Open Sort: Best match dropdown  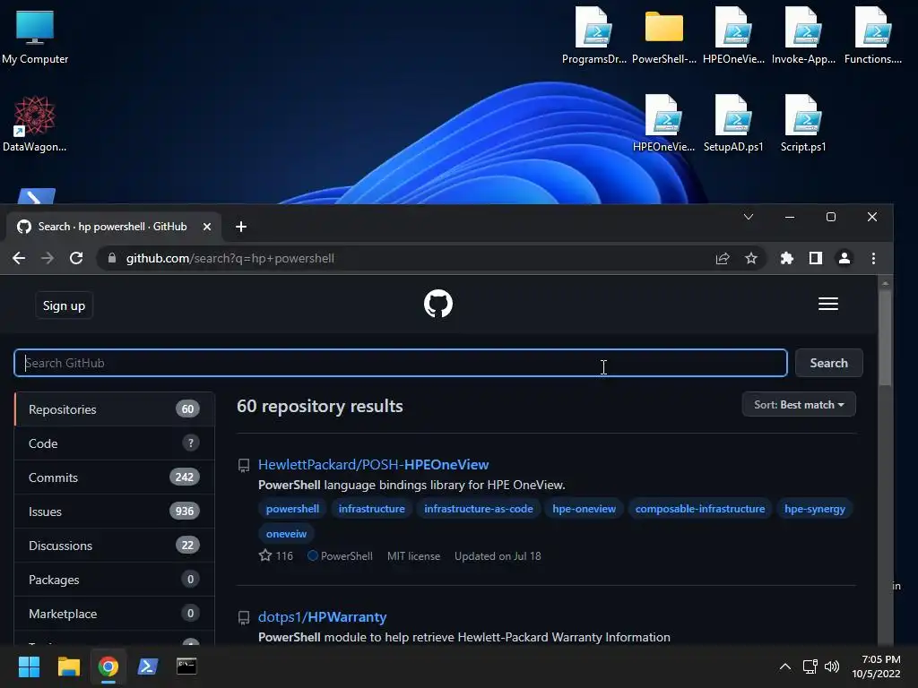click(799, 405)
